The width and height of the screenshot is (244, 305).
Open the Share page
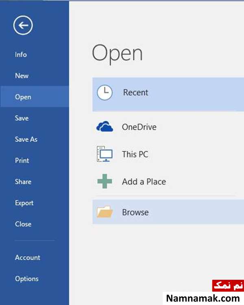click(23, 182)
